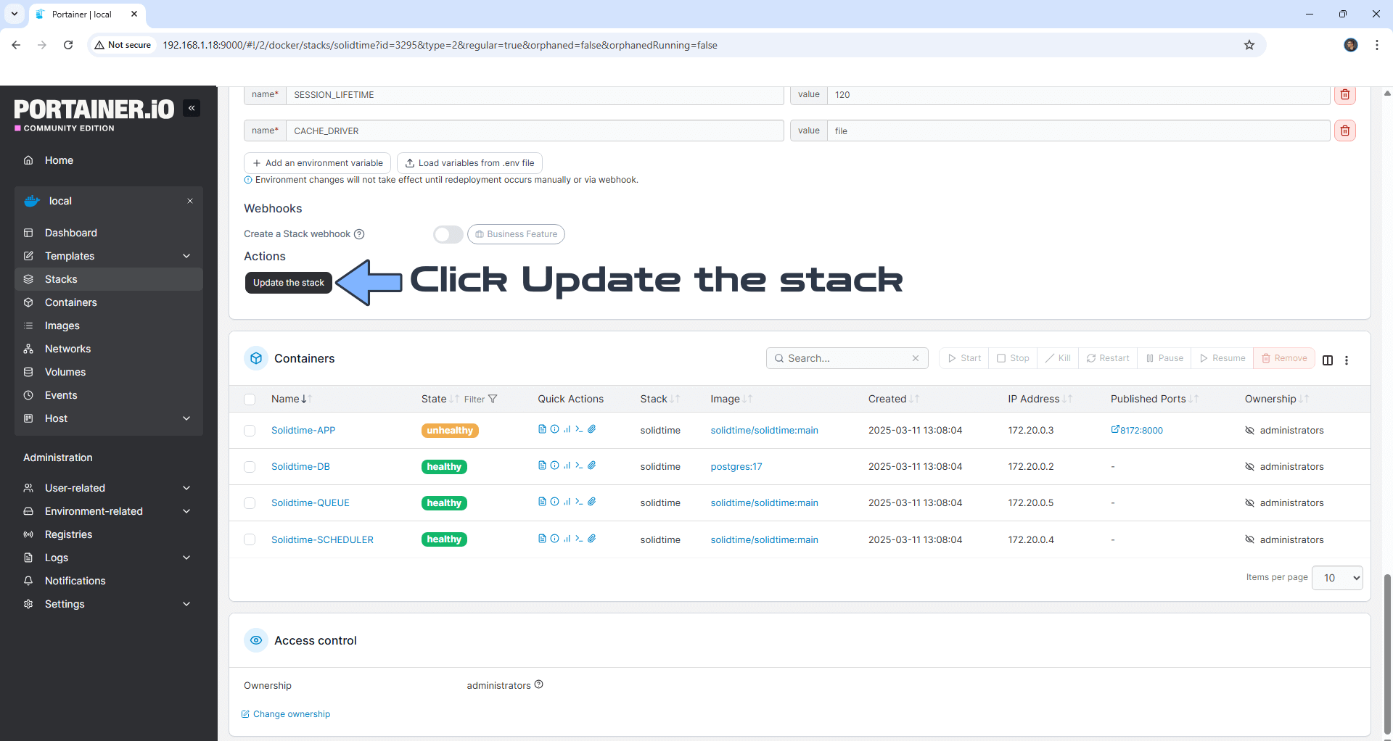This screenshot has width=1393, height=741.
Task: Open the table column settings icon
Action: point(1327,360)
